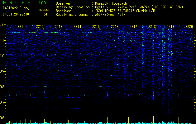Click the meteor count value 24
Screen dimensions: 196x124
click(45, 14)
